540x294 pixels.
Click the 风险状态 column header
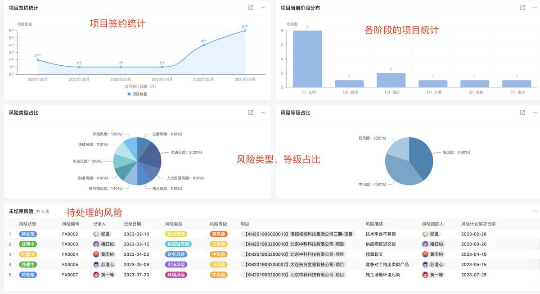pyautogui.click(x=27, y=224)
